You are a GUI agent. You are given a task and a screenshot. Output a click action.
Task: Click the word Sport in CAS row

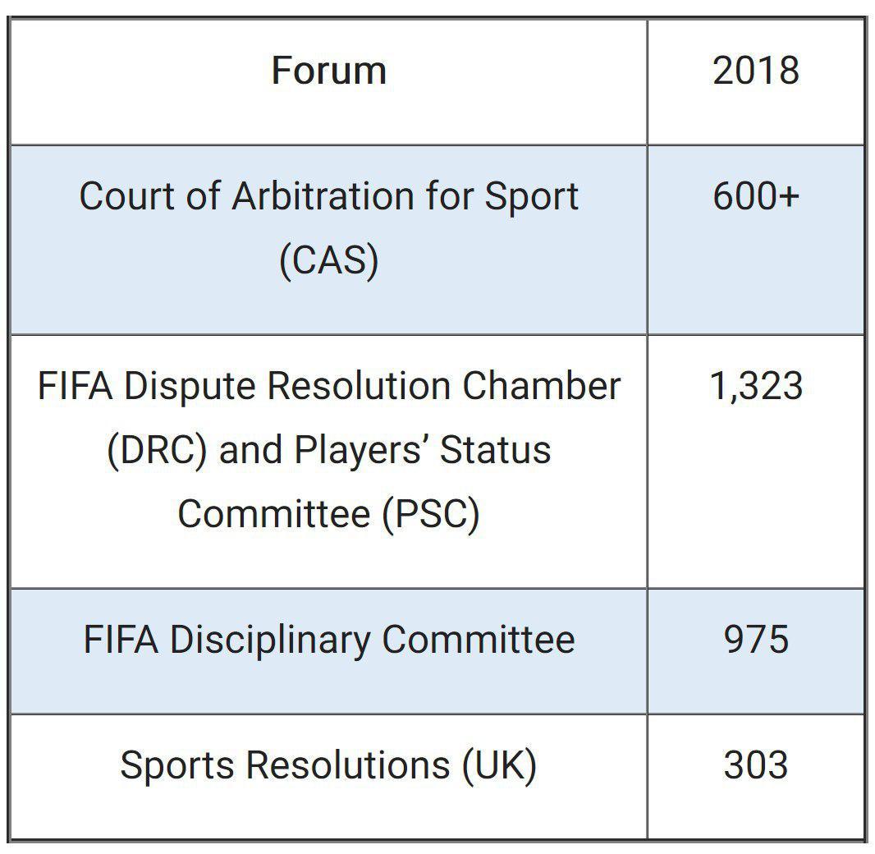531,199
